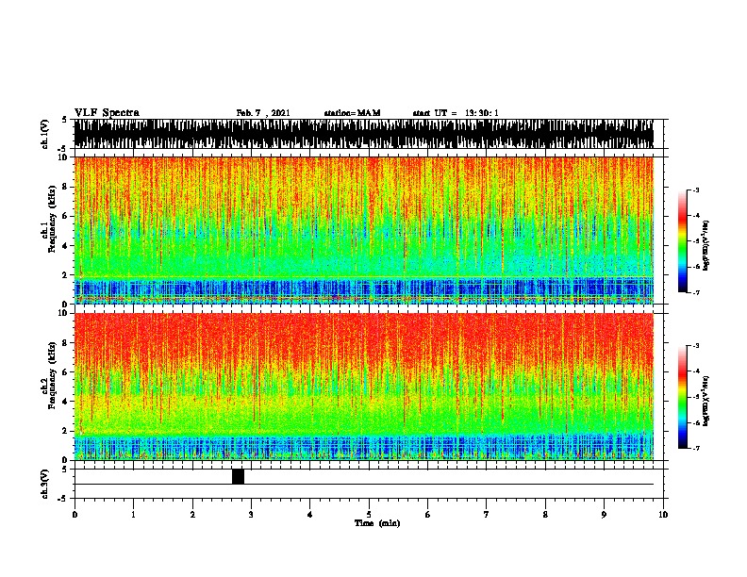Click the 'VLF Spectra' plot title
Screen dimensions: 747x577
[107, 113]
